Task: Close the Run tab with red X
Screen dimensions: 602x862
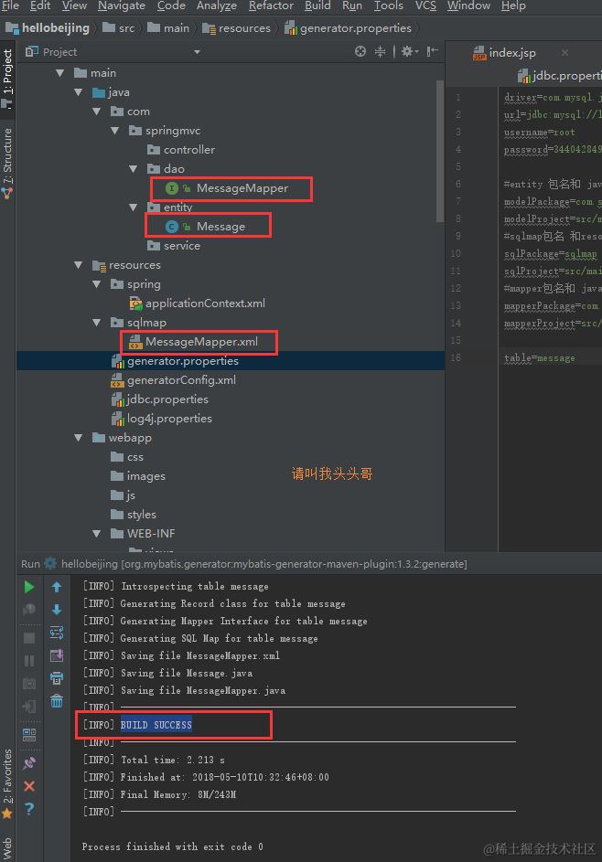Action: point(29,786)
